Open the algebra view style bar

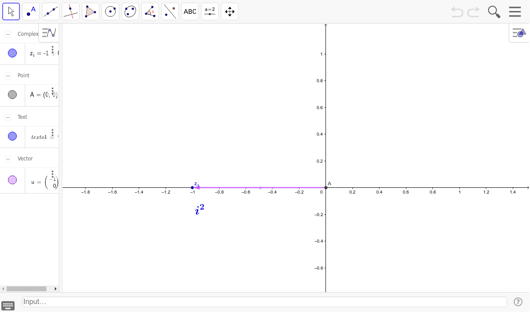(49, 33)
